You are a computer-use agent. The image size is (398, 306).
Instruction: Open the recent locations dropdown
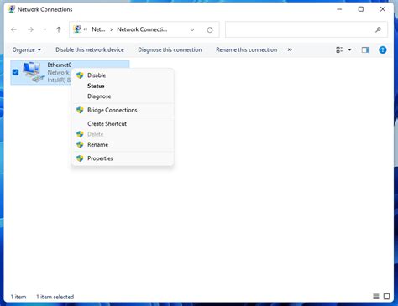click(45, 29)
